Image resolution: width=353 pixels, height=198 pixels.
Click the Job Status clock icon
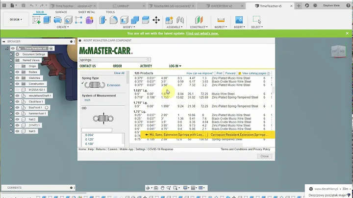tap(315, 5)
